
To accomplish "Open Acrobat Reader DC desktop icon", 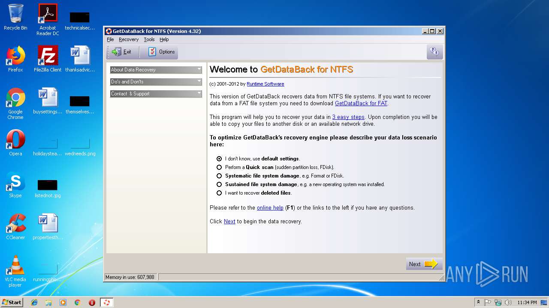I will tap(48, 19).
